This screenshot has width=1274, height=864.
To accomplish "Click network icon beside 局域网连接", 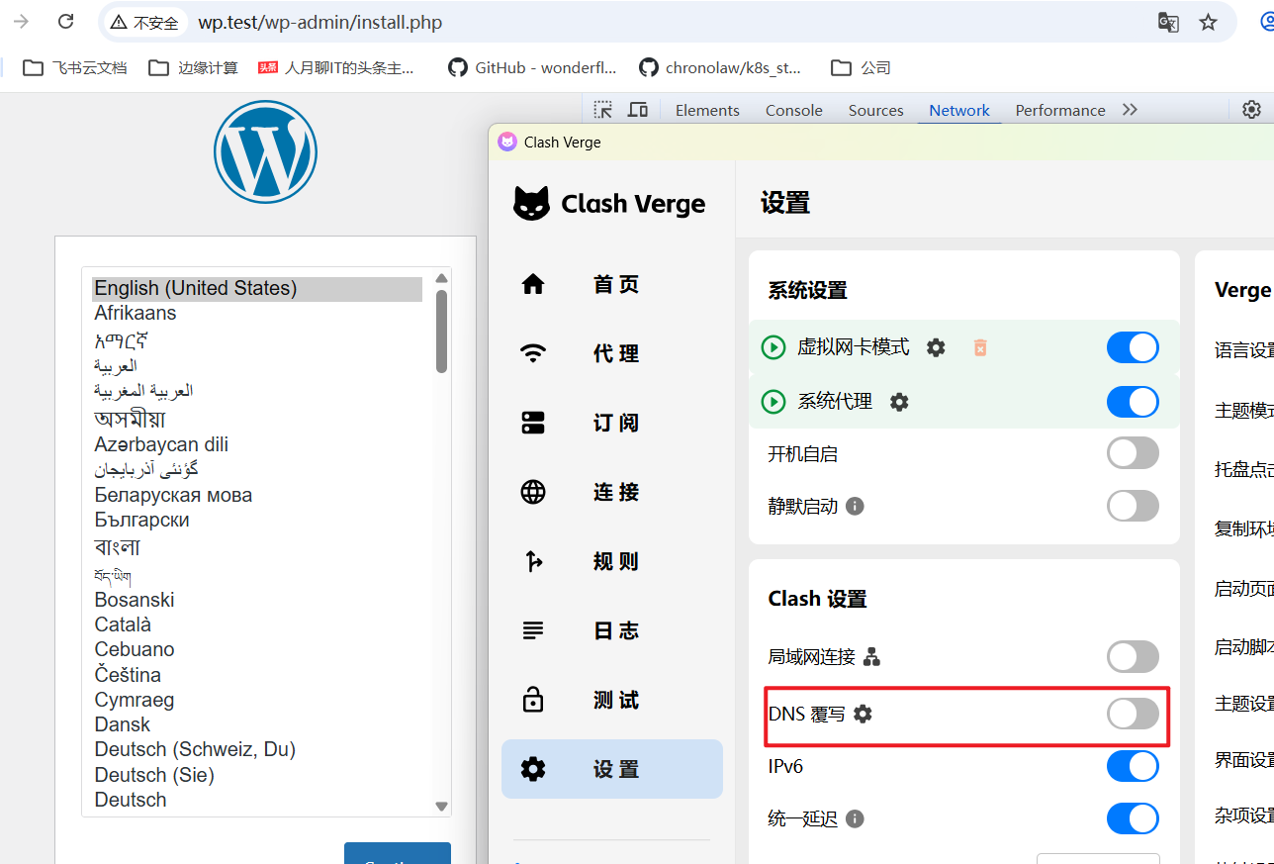I will tap(872, 656).
